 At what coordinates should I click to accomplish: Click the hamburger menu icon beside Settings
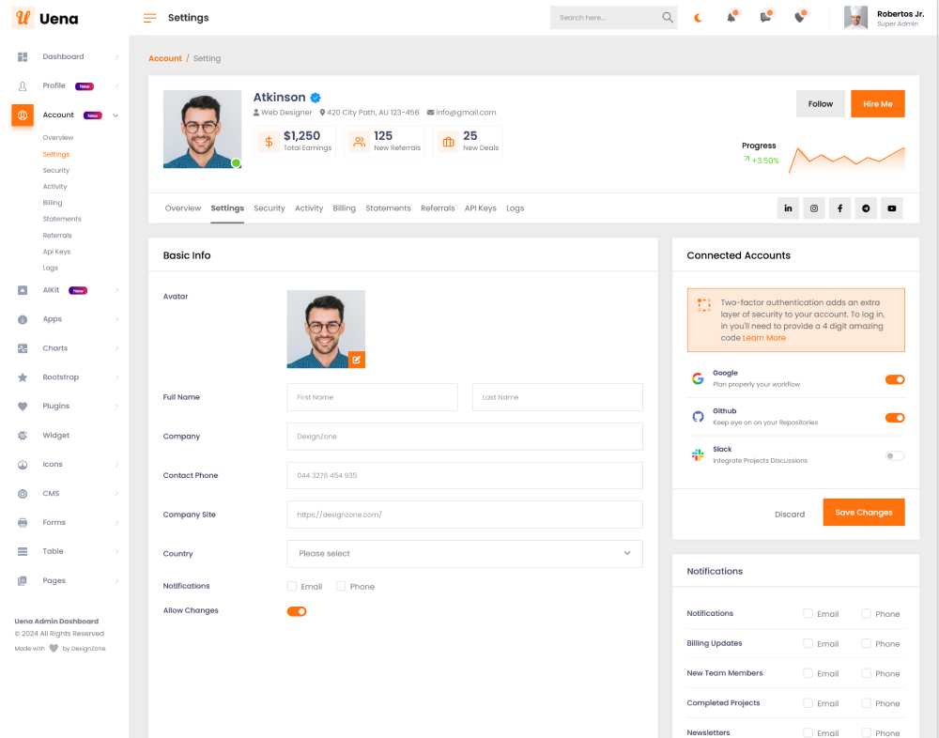pos(149,18)
